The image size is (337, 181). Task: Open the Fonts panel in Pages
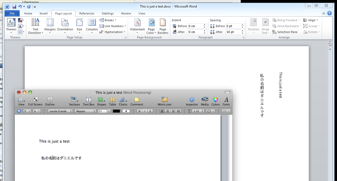[x=226, y=102]
